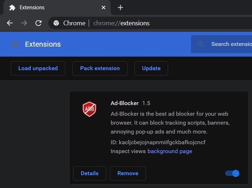This screenshot has width=252, height=188.
Task: Select the Extensions browser tab
Action: click(57, 7)
